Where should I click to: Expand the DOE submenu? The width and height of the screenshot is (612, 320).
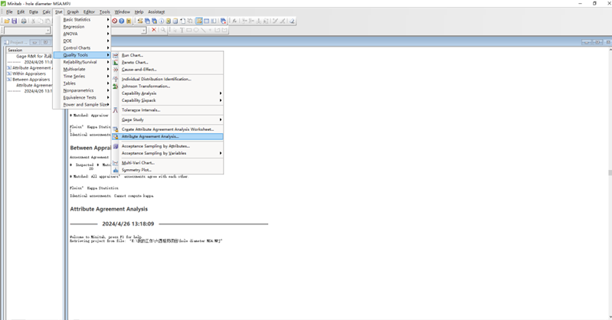tap(82, 41)
